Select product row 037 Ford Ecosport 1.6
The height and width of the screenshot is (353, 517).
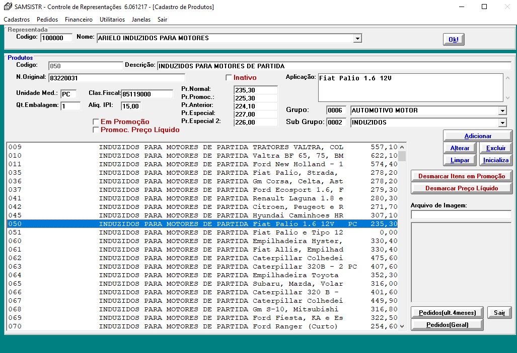pos(202,190)
